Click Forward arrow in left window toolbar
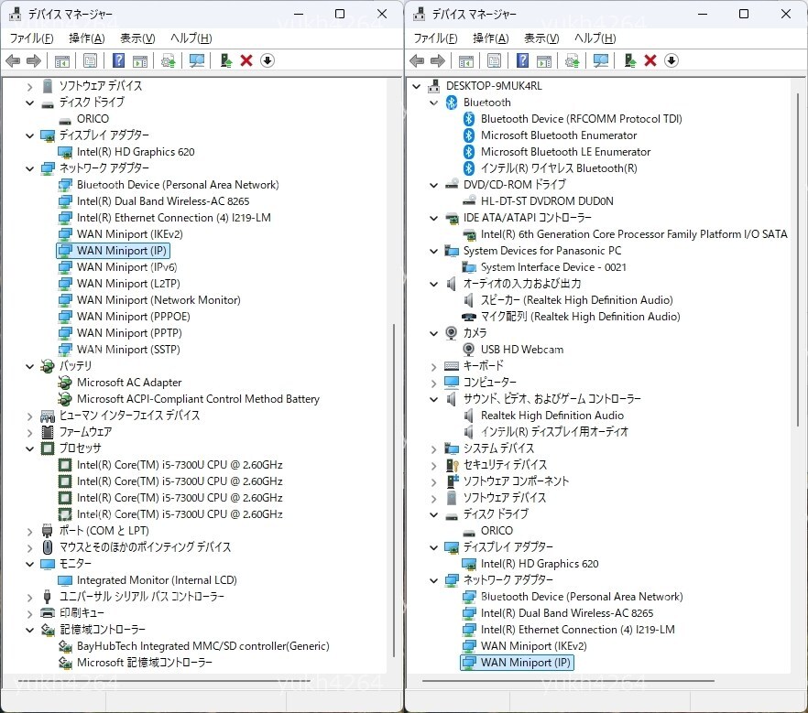The width and height of the screenshot is (808, 713). [34, 60]
